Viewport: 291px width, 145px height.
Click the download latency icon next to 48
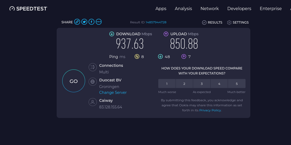tap(160, 56)
